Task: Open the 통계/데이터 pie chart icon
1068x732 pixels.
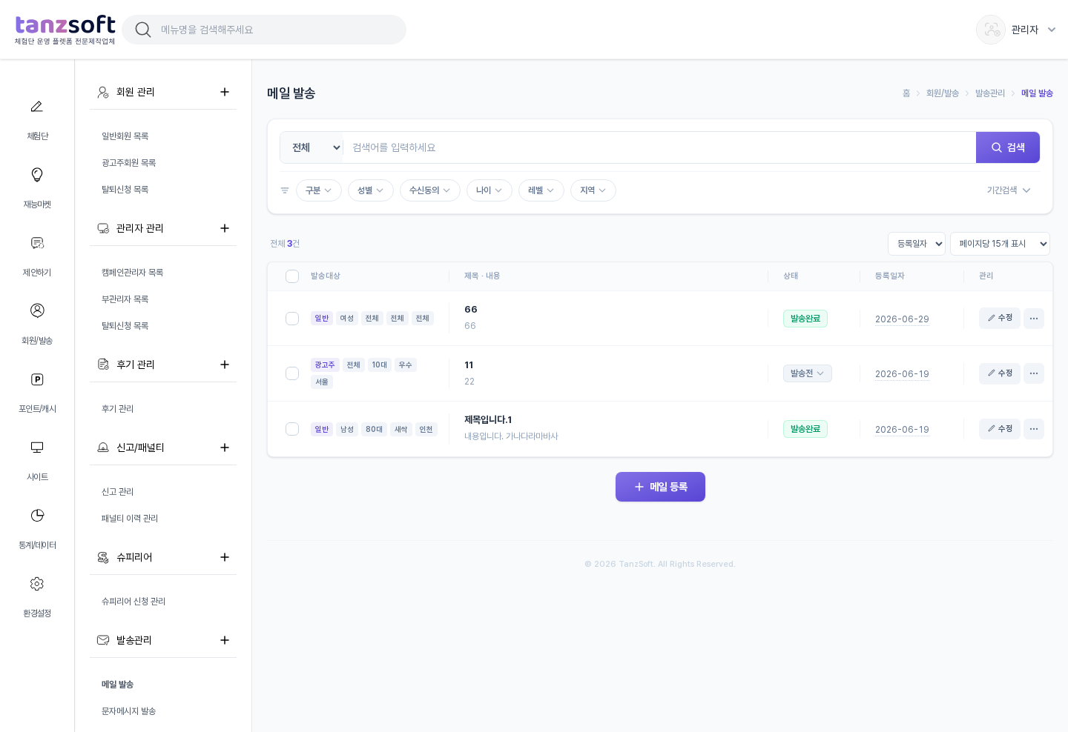Action: tap(37, 516)
